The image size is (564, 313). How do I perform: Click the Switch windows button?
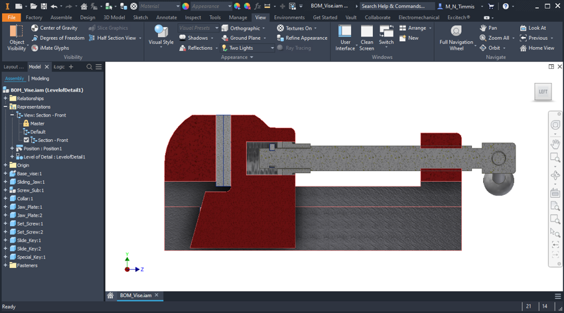[386, 36]
